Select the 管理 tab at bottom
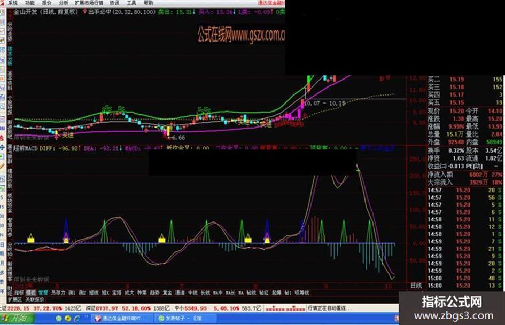Viewport: 505px width, 325px height. pos(43,292)
